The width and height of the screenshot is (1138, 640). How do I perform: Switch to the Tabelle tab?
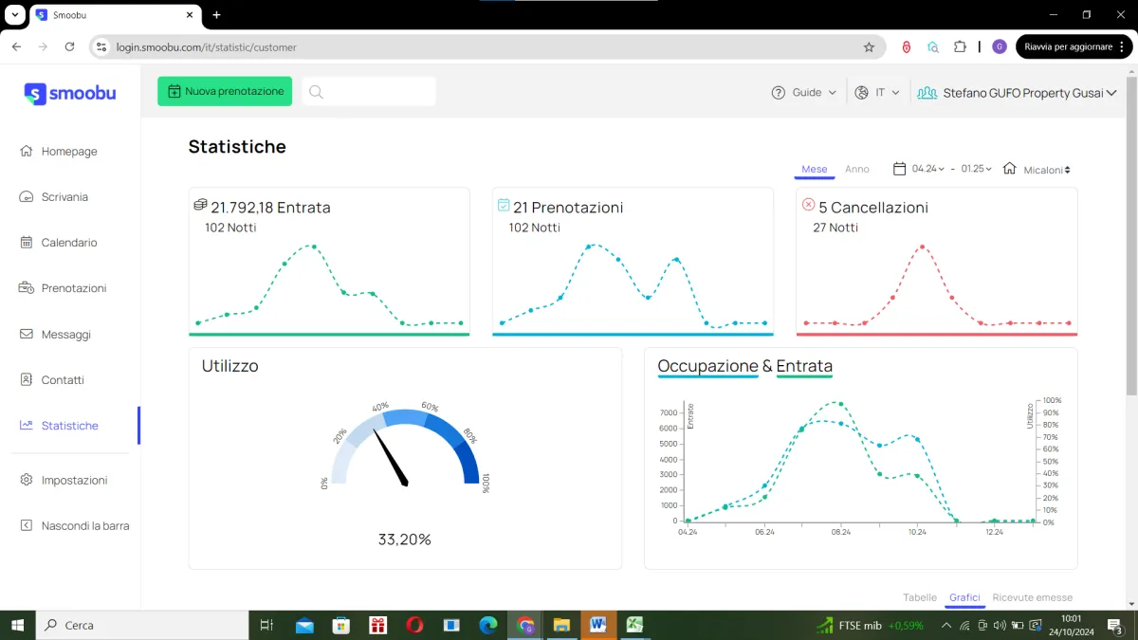[920, 598]
